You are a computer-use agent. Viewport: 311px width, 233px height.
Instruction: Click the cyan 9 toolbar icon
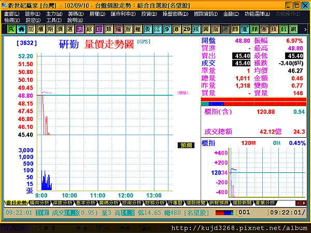(167, 30)
